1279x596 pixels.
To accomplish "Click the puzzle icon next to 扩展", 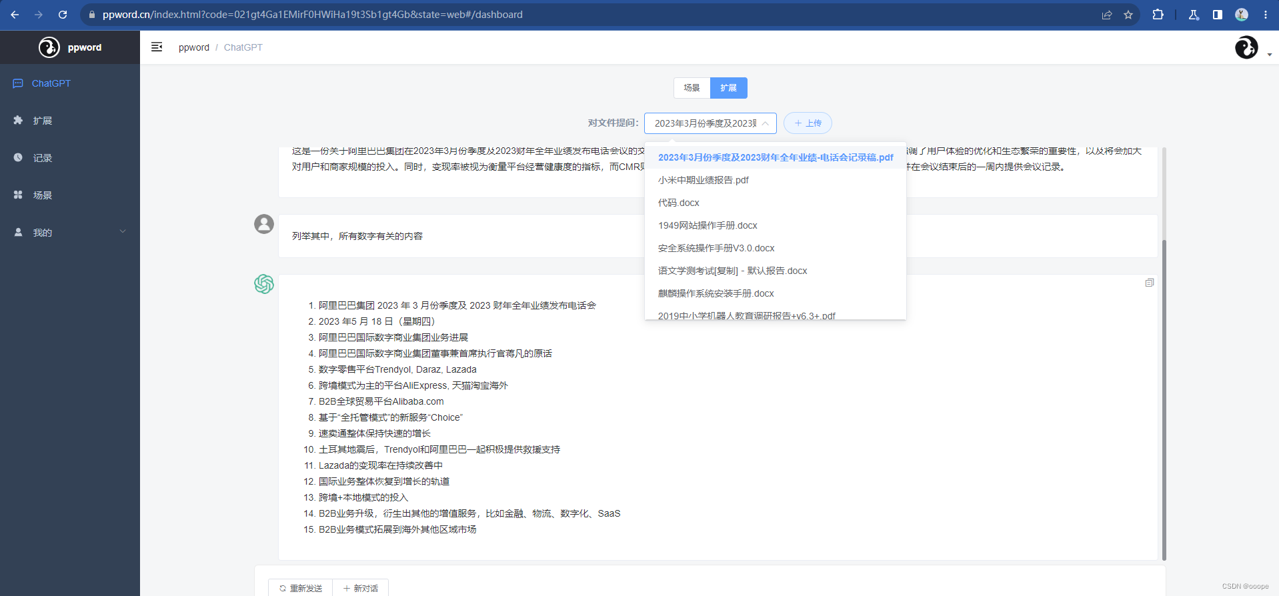I will [x=18, y=121].
